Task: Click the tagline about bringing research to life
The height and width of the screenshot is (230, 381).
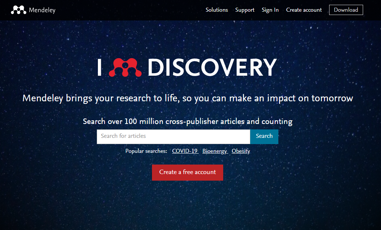Action: [x=188, y=98]
